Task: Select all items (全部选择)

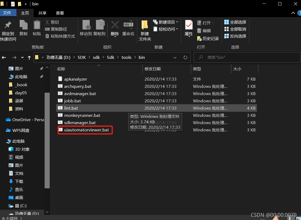Action: (235, 22)
